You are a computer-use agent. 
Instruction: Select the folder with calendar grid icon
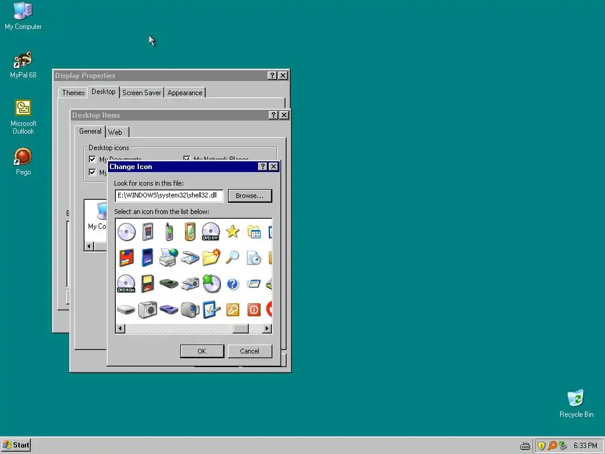click(254, 232)
